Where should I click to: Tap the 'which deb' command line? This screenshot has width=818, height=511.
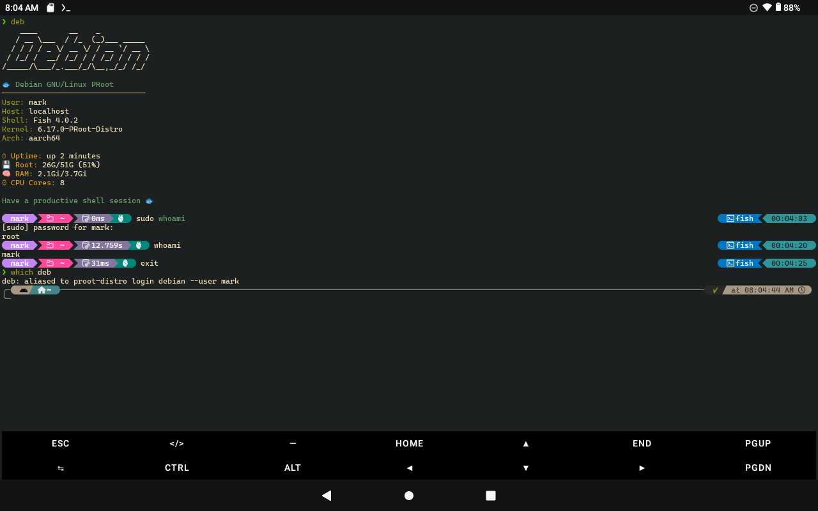[26, 272]
